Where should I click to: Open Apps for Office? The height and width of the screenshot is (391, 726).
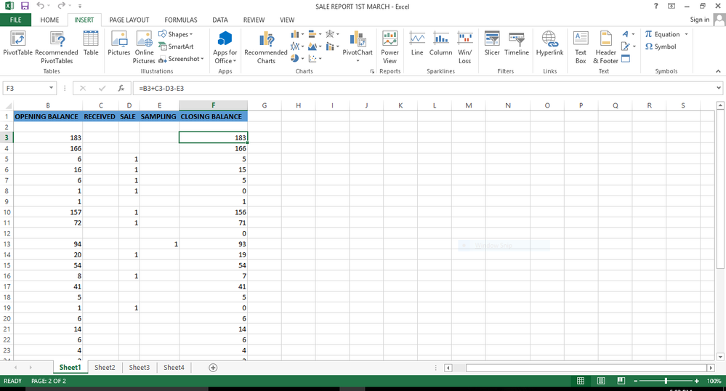[225, 47]
